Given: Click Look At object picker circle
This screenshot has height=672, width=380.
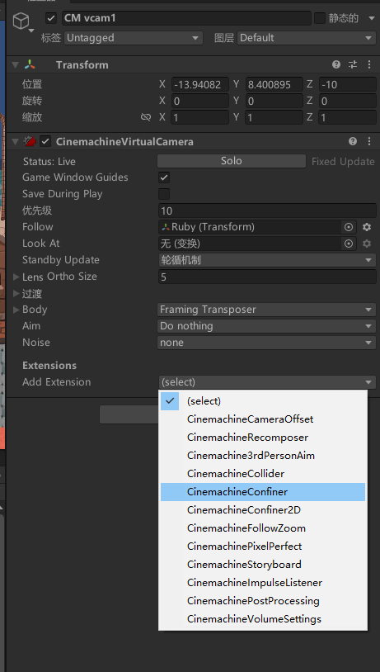Looking at the screenshot, I should (349, 244).
